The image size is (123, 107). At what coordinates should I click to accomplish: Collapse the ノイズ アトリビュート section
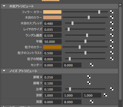[4, 71]
